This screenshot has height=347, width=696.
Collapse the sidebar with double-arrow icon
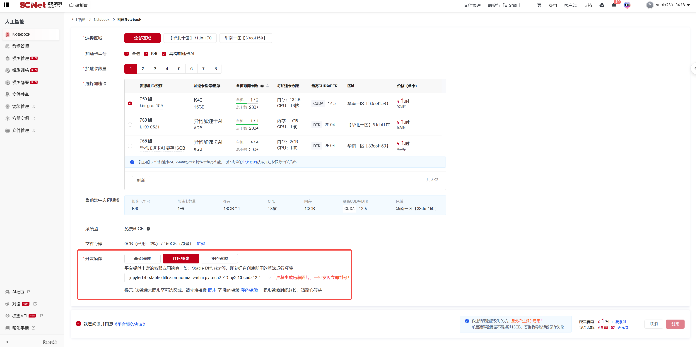coord(7,342)
